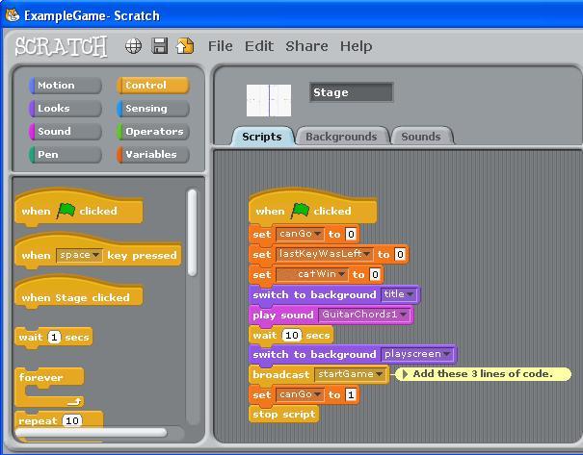Click the 'broadcast' block label
The width and height of the screenshot is (583, 455).
[281, 374]
